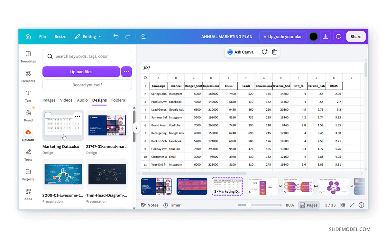Select page 5 thumbnail in filmstrip
The image size is (386, 239).
click(298, 186)
